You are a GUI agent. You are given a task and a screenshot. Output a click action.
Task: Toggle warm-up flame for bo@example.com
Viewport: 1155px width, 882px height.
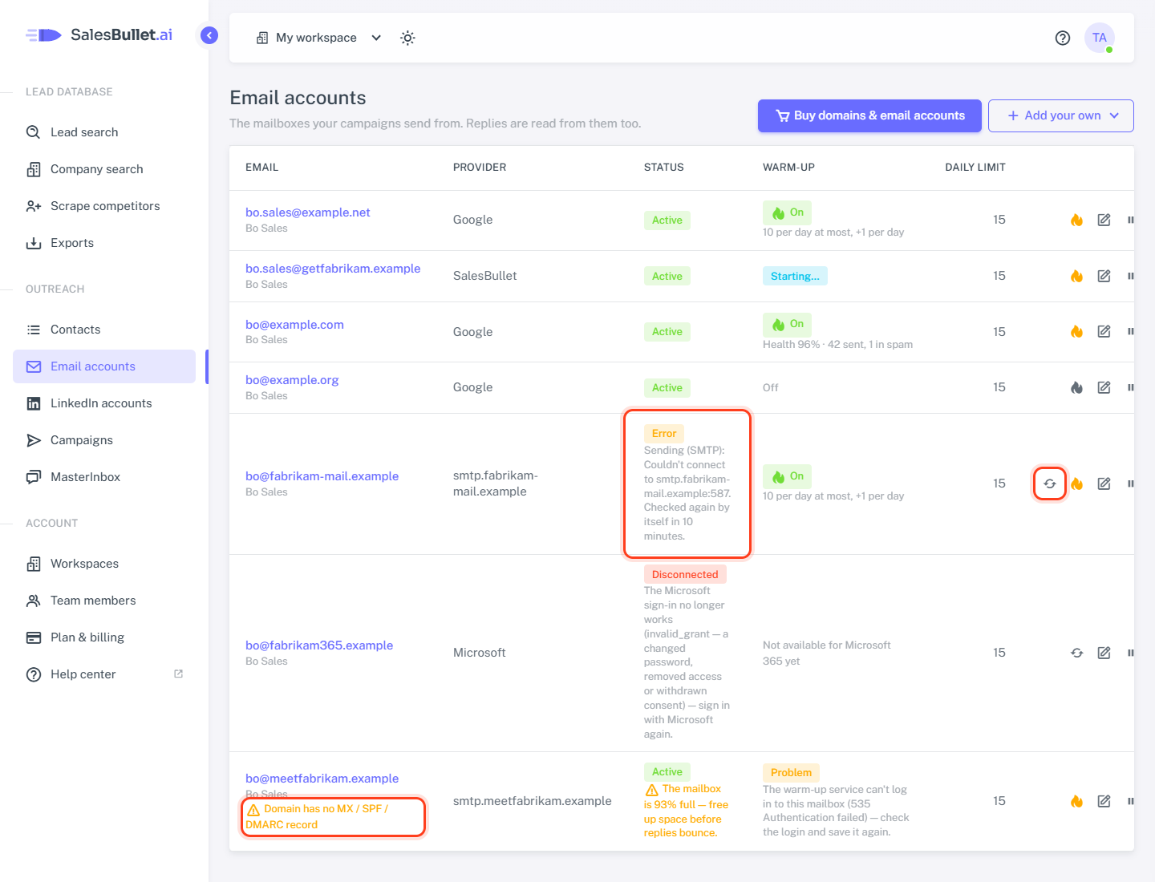pos(1076,331)
